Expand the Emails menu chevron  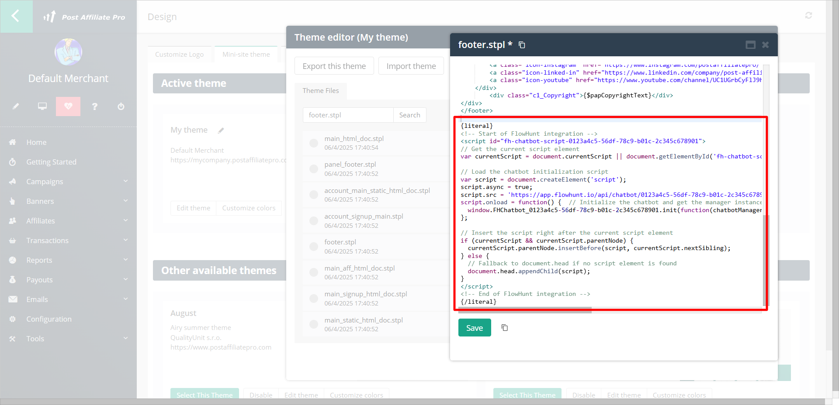pyautogui.click(x=126, y=299)
